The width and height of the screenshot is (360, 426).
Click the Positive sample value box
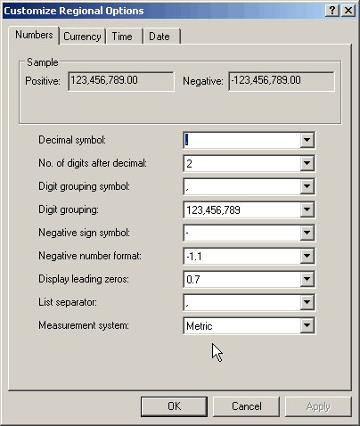tap(121, 81)
